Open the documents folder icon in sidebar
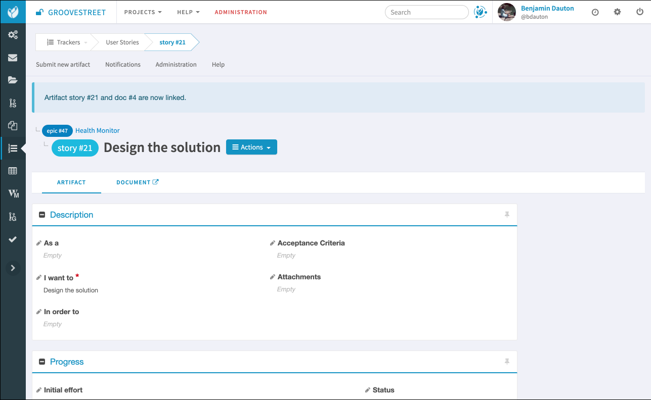This screenshot has width=651, height=400. coord(13,80)
